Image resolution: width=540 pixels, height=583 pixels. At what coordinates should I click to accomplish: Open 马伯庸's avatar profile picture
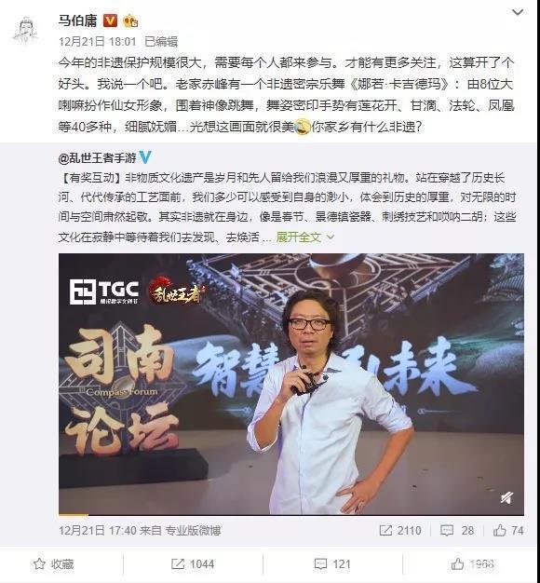click(25, 31)
